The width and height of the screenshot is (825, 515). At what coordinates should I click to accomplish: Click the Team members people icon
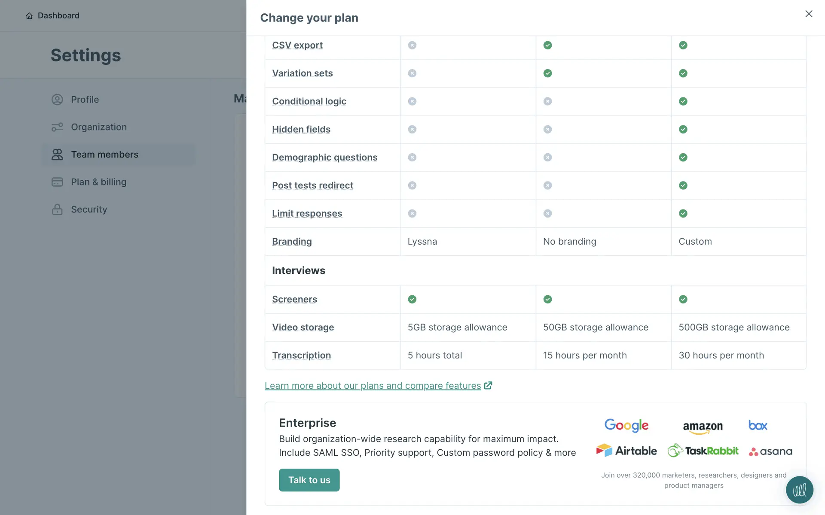pos(57,154)
